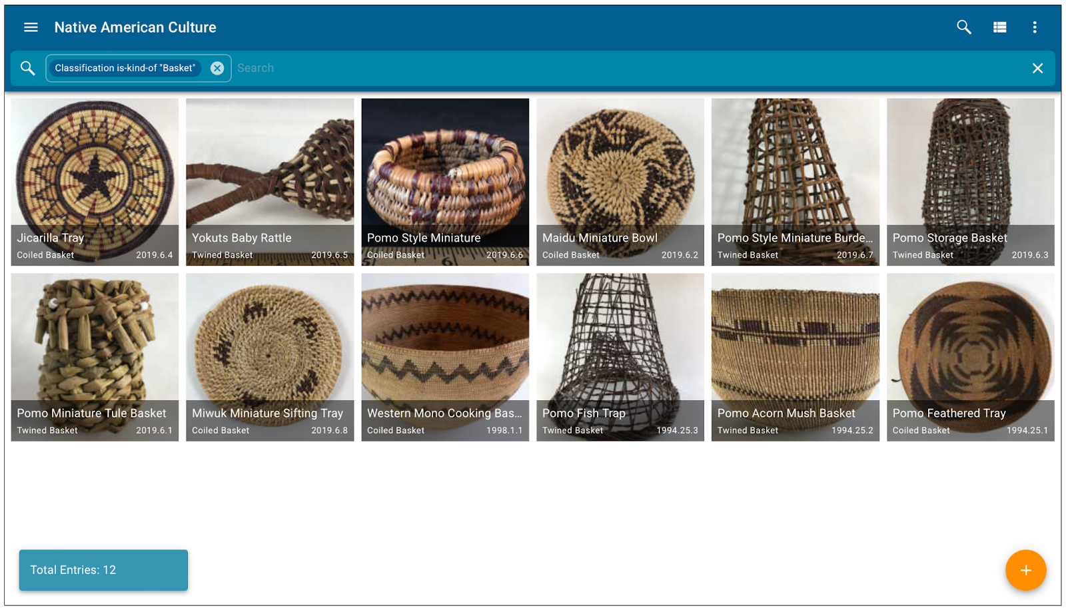Image resolution: width=1066 pixels, height=610 pixels.
Task: Click the Total Entries: 12 banner
Action: pos(103,570)
